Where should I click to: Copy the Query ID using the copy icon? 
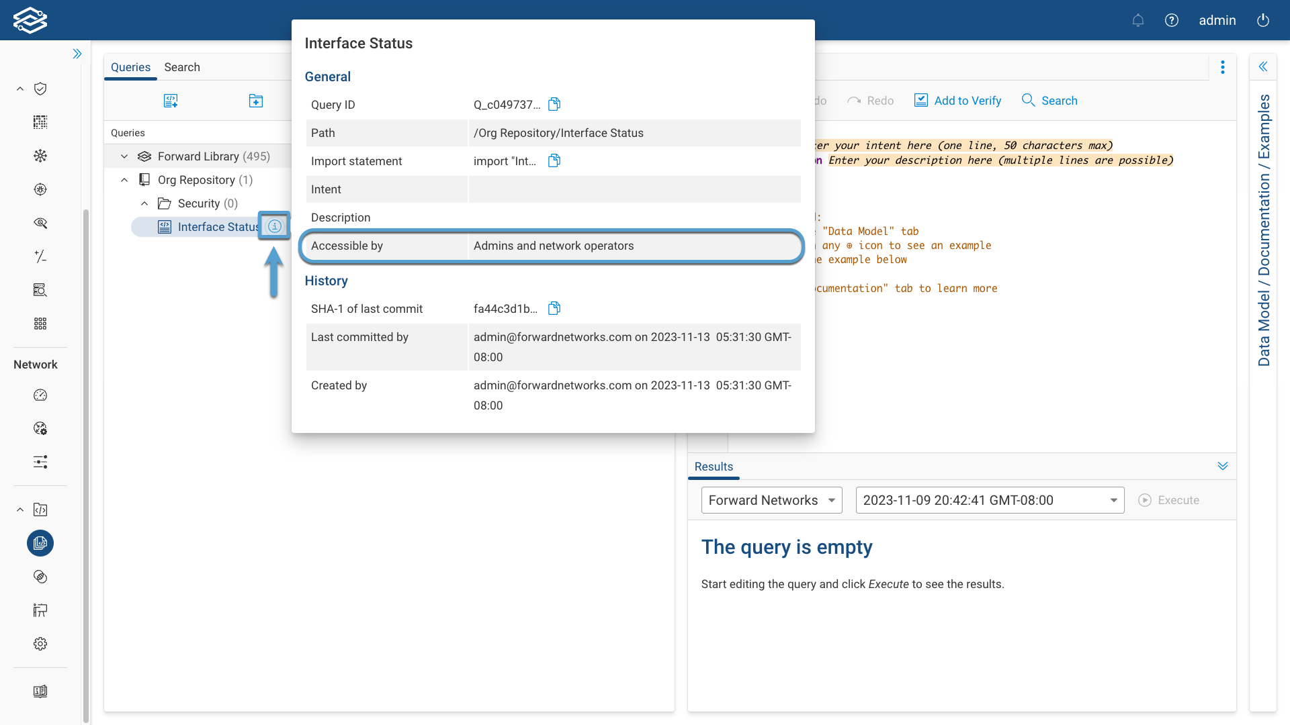point(554,104)
